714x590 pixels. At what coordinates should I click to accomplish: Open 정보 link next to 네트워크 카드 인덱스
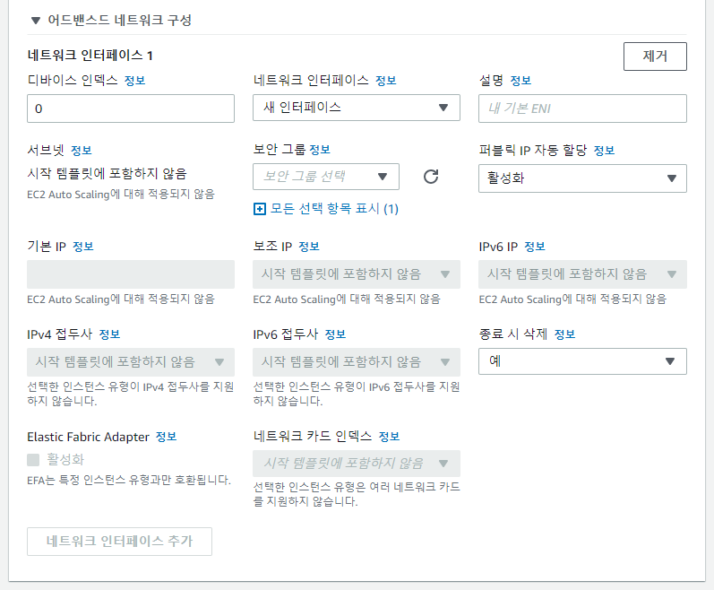390,437
